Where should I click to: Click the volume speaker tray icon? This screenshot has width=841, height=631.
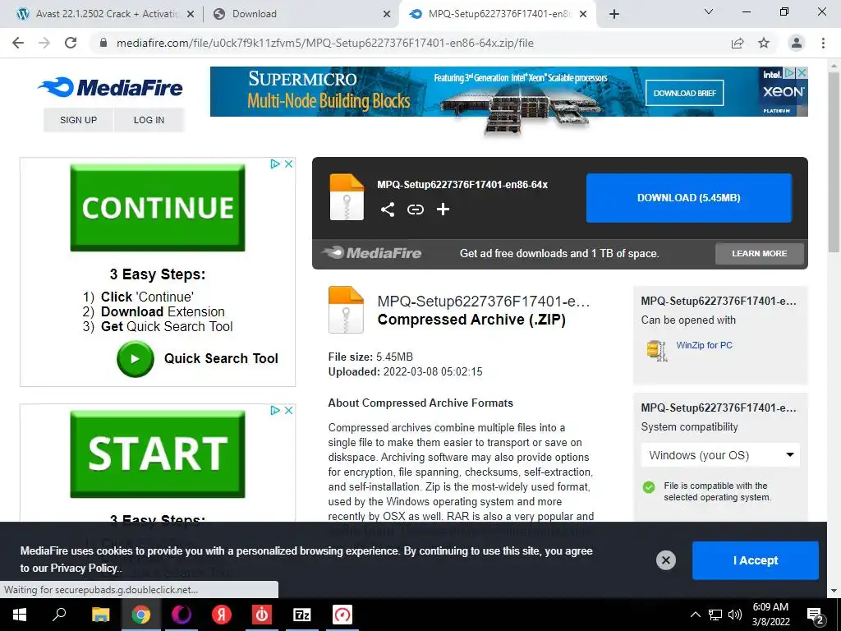pyautogui.click(x=735, y=615)
